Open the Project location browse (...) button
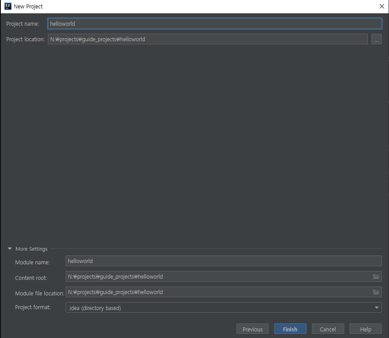Image resolution: width=389 pixels, height=338 pixels. [x=376, y=39]
